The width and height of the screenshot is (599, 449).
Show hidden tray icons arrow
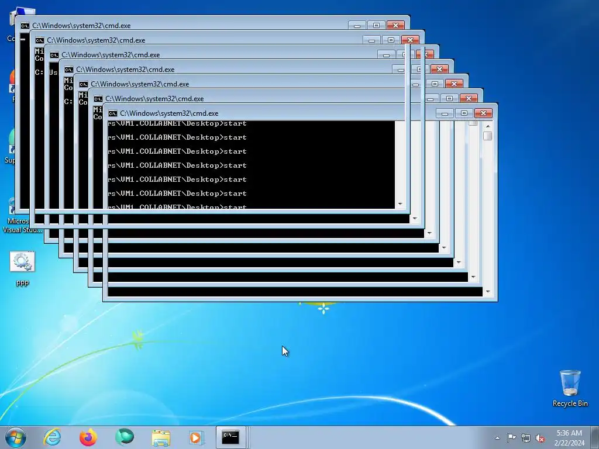pos(497,438)
